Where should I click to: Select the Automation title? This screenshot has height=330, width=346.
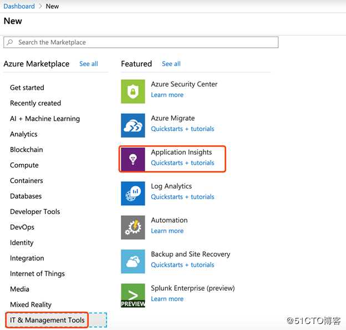pos(169,220)
